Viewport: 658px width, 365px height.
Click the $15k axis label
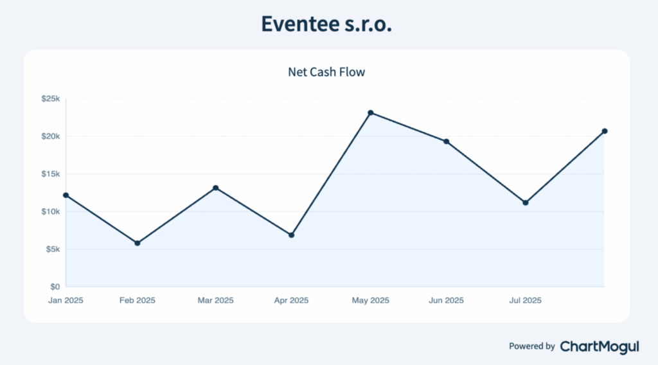[51, 174]
